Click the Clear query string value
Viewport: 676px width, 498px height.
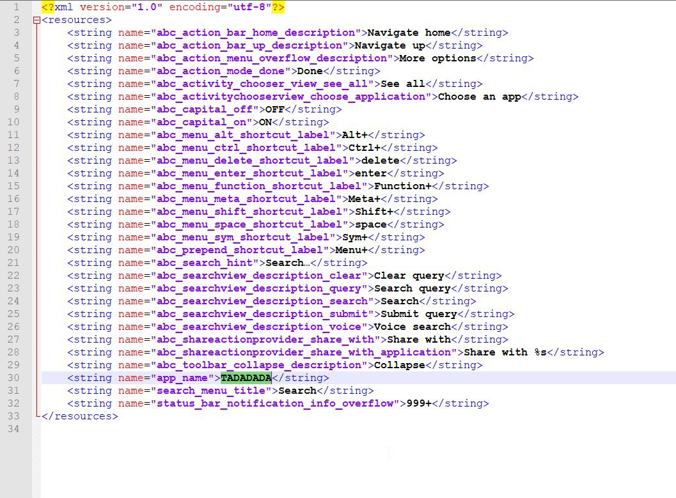coord(409,276)
